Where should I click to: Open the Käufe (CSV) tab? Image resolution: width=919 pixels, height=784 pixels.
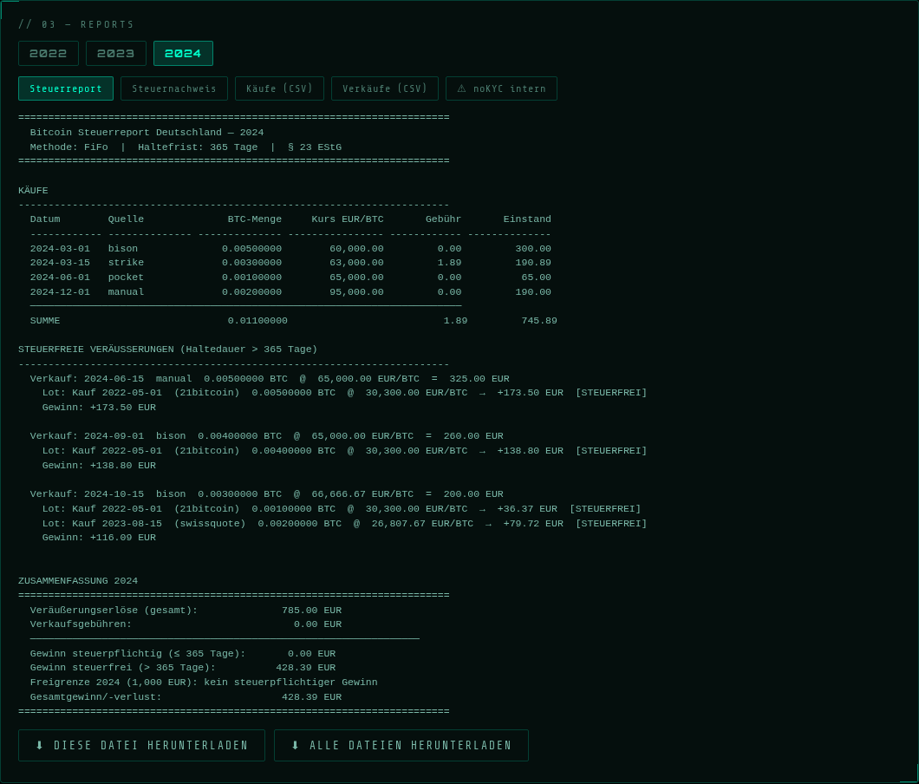(x=279, y=88)
